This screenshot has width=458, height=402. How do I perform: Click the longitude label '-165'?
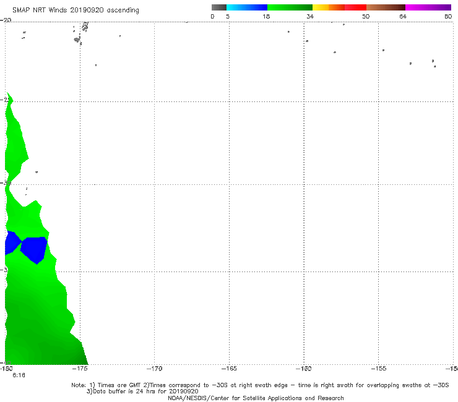[x=229, y=369]
